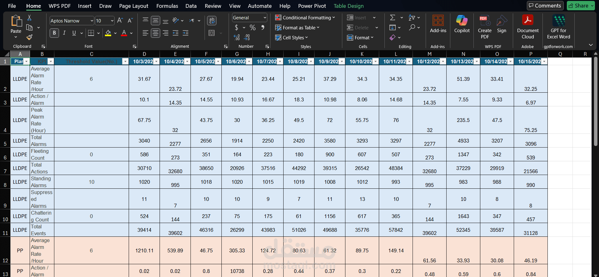Open Format as Table options

click(x=297, y=28)
